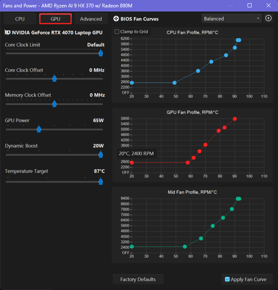Click the 'Default' Core Clock Limit value
Image resolution: width=278 pixels, height=290 pixels.
96,45
